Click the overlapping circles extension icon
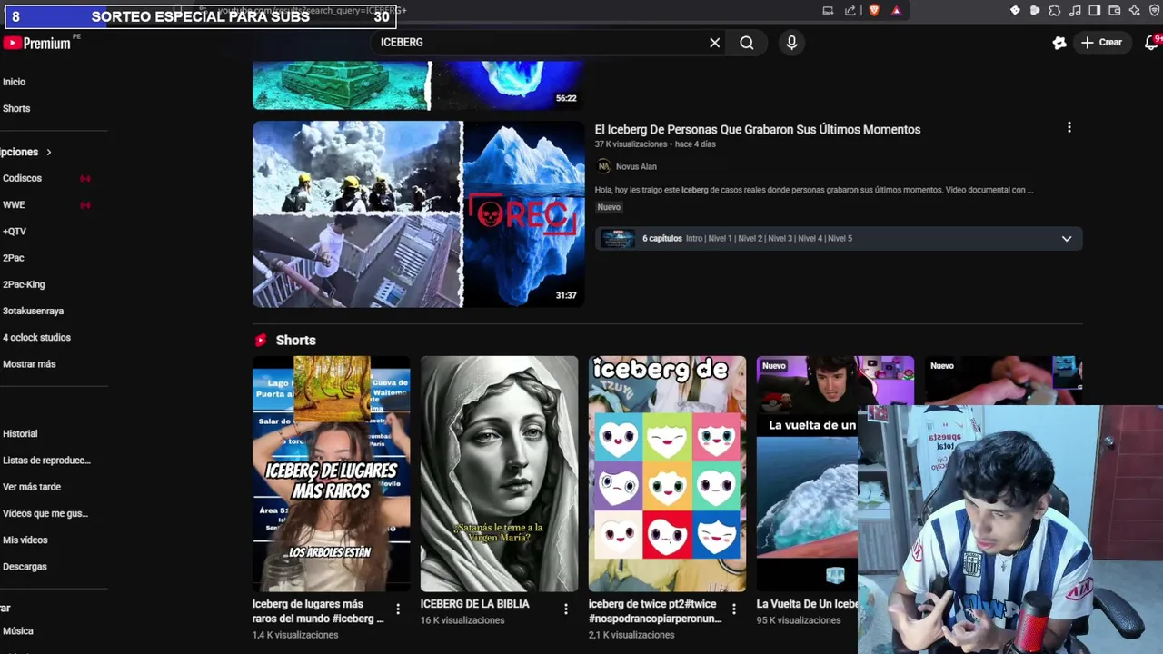The width and height of the screenshot is (1163, 654). pyautogui.click(x=1035, y=11)
